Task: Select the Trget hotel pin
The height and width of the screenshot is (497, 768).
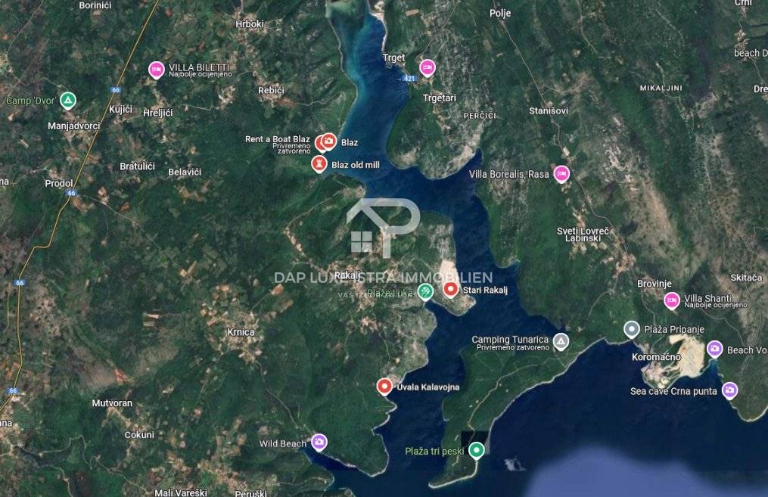Action: [427, 67]
